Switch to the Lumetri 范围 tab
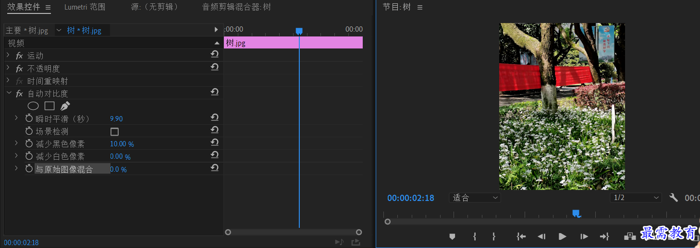Screen dimensions: 700x248 [x=85, y=7]
